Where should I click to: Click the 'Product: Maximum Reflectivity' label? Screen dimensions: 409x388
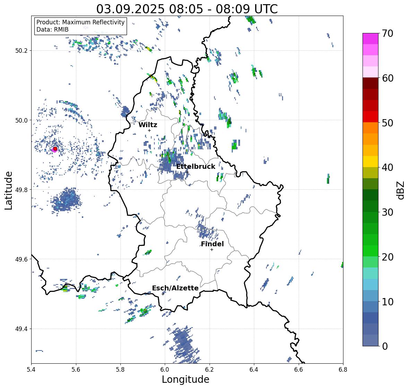pos(80,22)
